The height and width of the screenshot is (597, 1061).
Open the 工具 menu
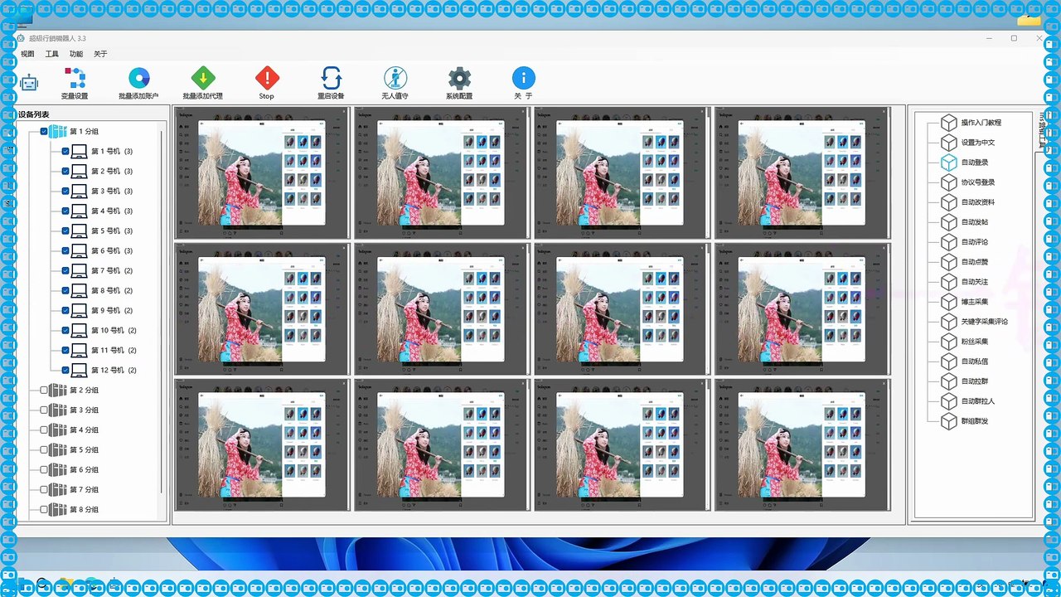[x=51, y=54]
